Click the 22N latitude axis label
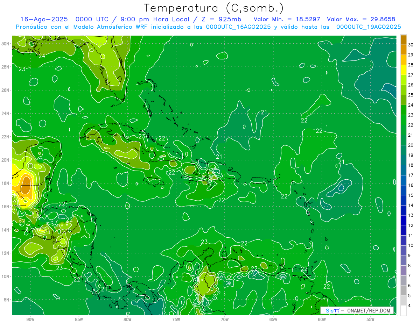Viewport: 420px width, 324px height. pos(5,137)
